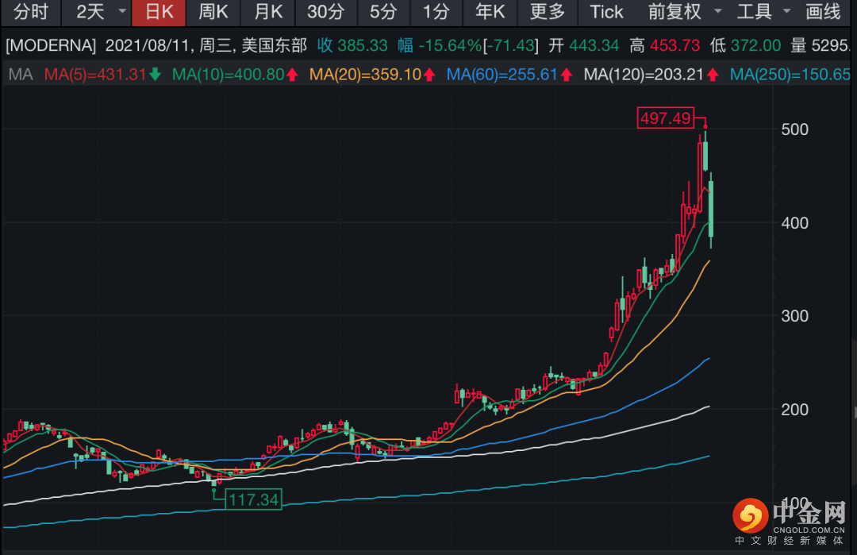Click the 200 price axis label
Screen dimensions: 857x555
pyautogui.click(x=794, y=410)
